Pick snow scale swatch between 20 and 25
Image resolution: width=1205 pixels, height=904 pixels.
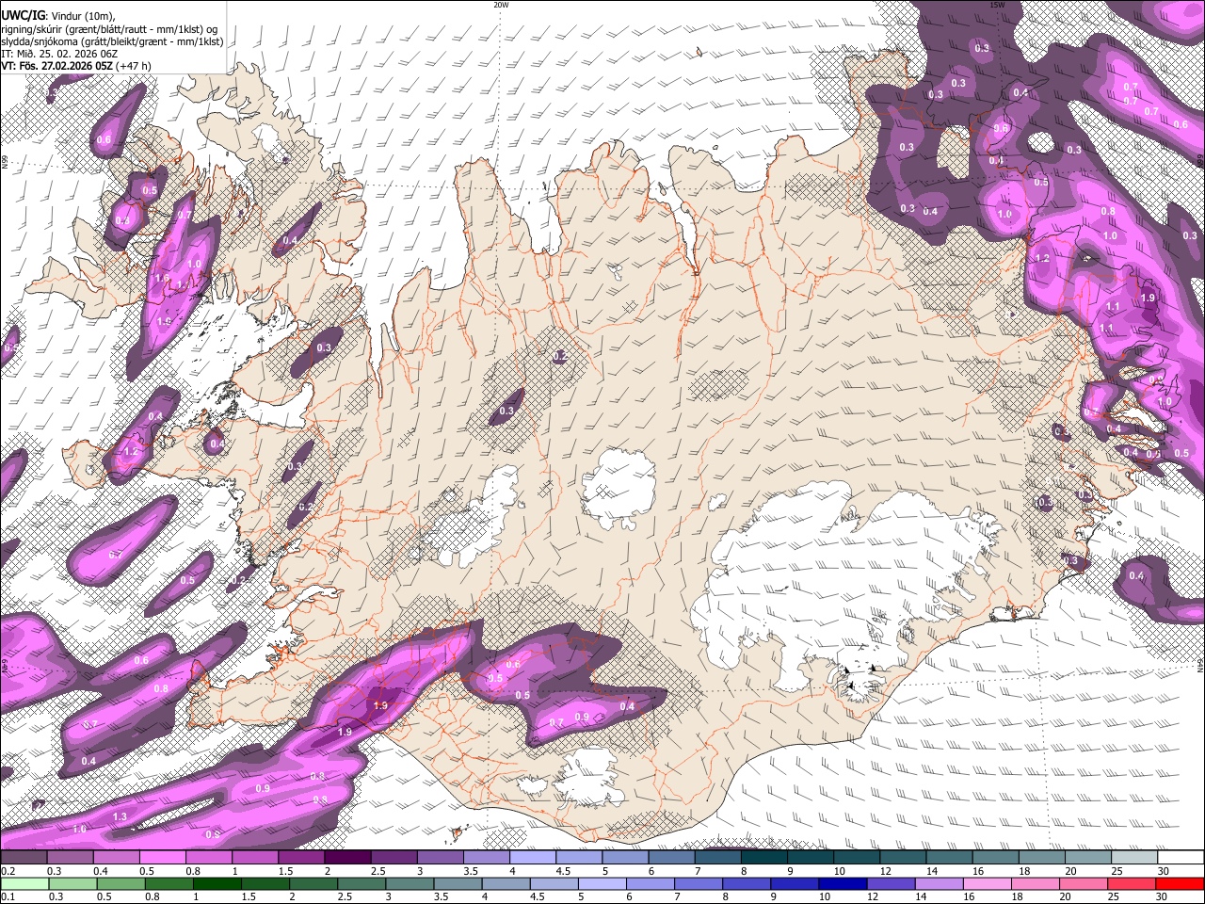click(1088, 858)
